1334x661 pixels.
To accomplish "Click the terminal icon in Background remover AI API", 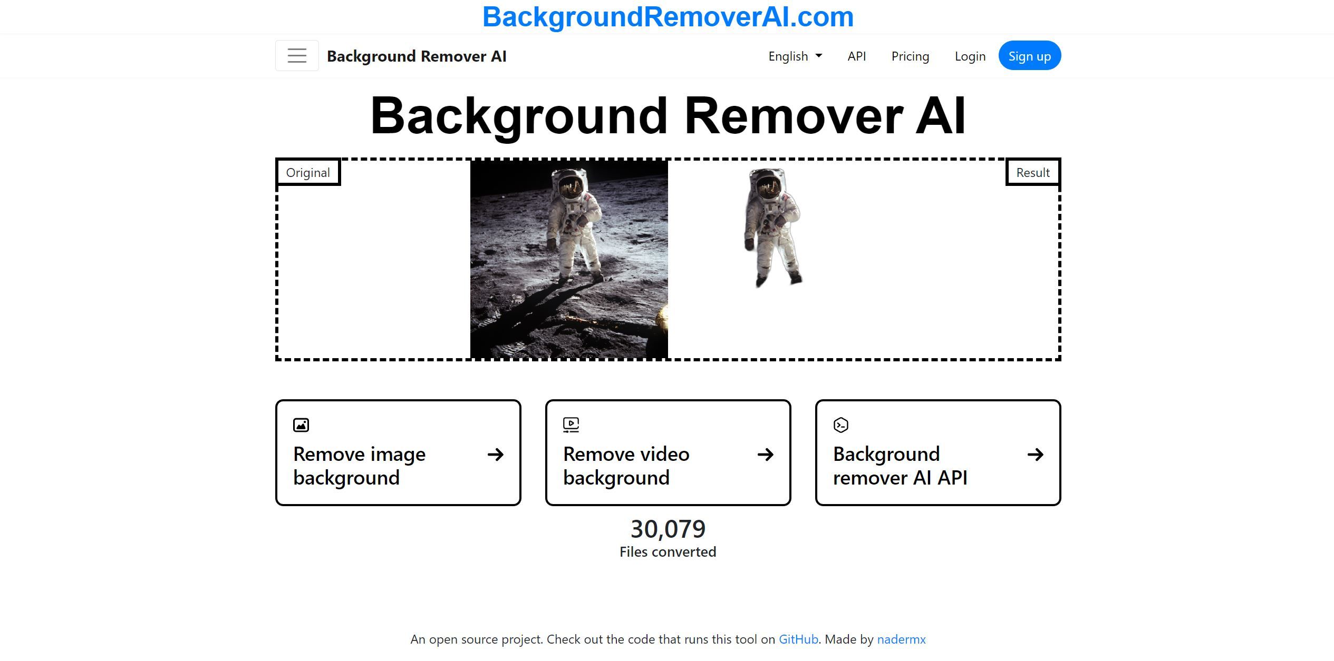I will pos(840,423).
